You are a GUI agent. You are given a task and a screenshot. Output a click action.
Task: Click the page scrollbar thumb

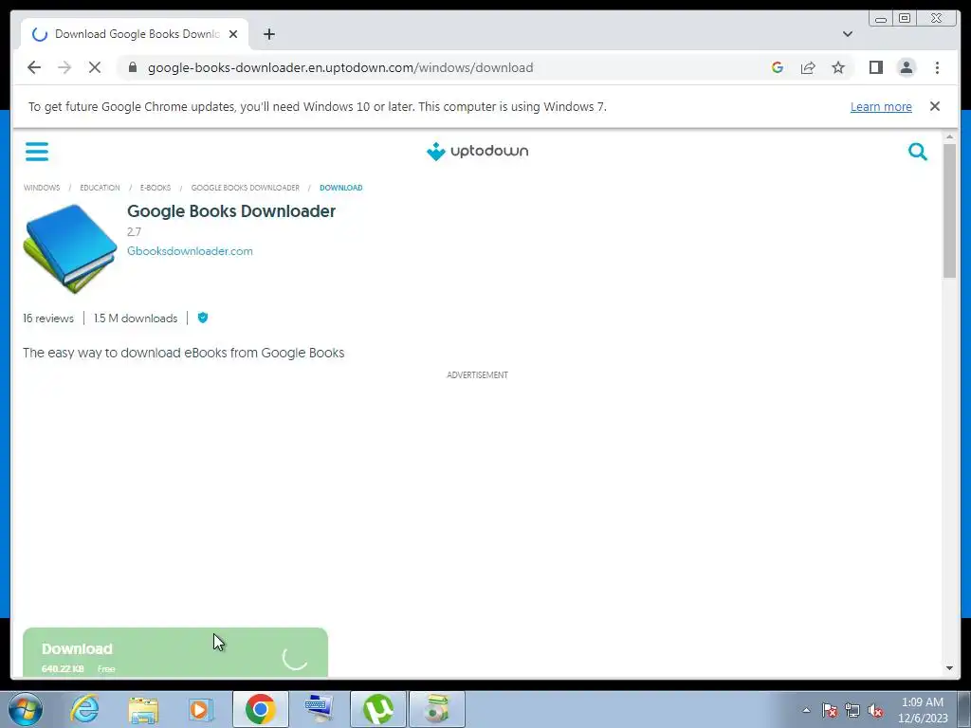(x=950, y=210)
